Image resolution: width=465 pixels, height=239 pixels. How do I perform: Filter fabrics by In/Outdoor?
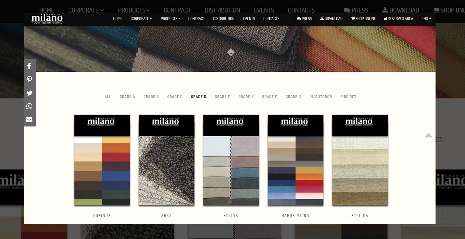[x=321, y=97]
